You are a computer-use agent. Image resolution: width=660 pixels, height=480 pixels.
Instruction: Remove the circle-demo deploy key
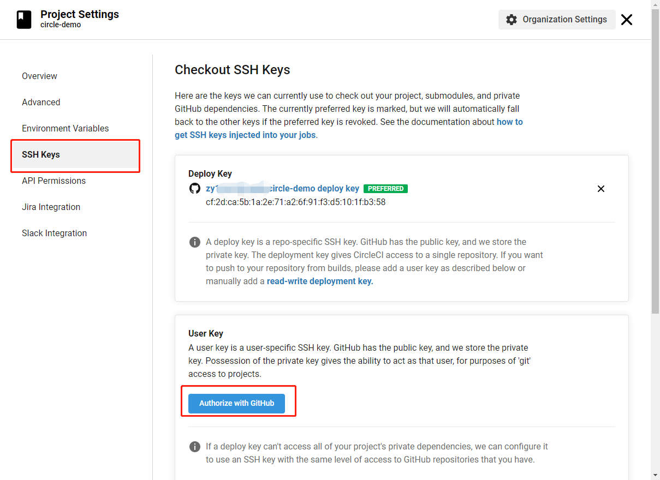coord(601,189)
